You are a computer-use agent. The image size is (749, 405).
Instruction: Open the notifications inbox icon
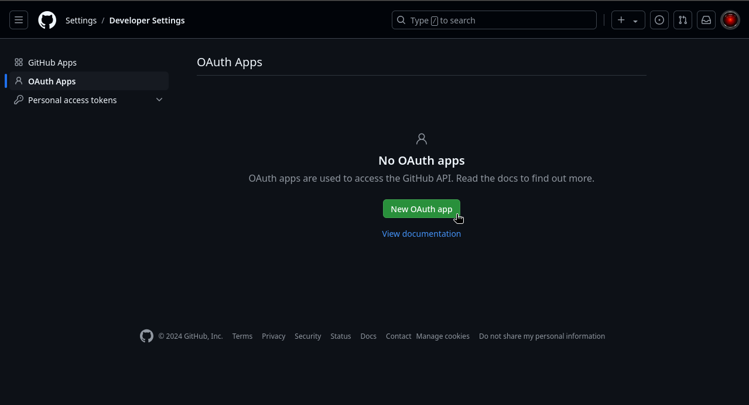point(706,19)
